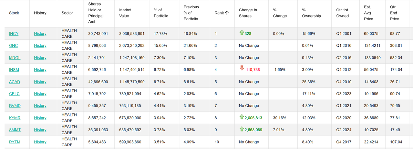Select the -110,738 change in shares value
Viewport: 413px width, 149px height.
(x=252, y=70)
